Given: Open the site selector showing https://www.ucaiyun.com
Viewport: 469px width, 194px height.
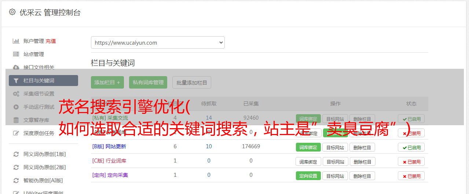Looking at the screenshot, I should click(158, 42).
